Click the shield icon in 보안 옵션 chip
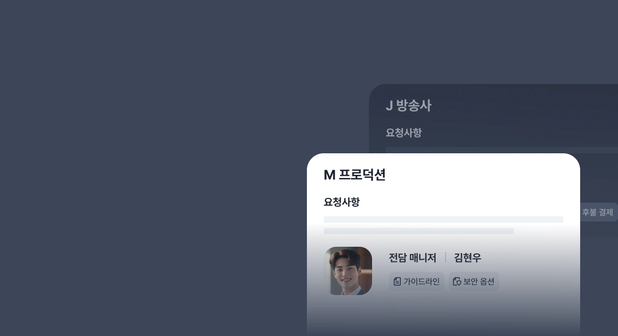 pyautogui.click(x=457, y=281)
